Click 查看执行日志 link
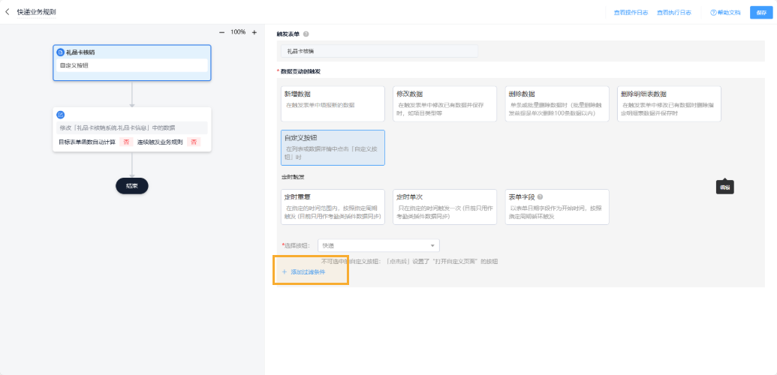777x375 pixels. (674, 13)
